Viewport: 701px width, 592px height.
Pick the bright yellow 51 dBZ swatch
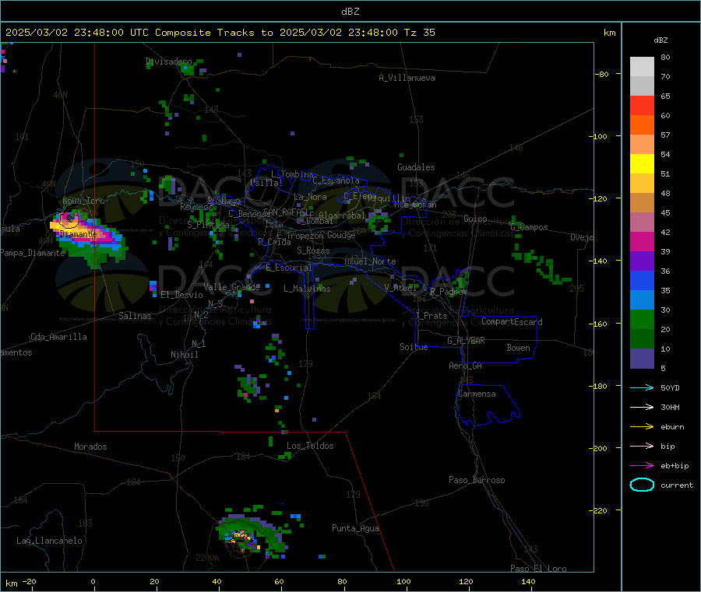642,164
